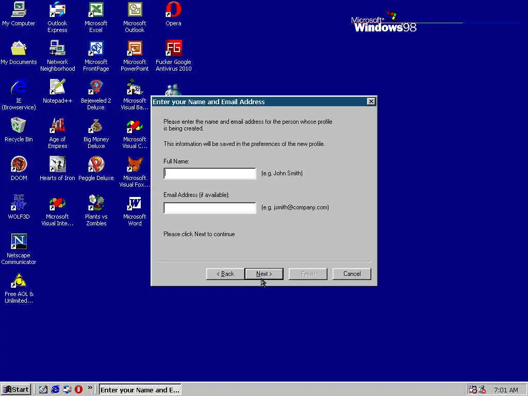Select the Outlook Express shortcut
The image size is (528, 396).
[x=57, y=17]
